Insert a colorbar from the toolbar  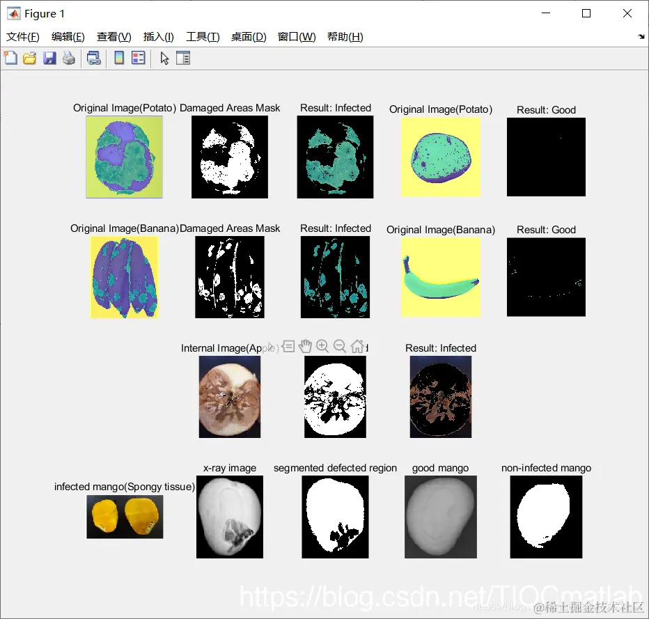pos(119,58)
